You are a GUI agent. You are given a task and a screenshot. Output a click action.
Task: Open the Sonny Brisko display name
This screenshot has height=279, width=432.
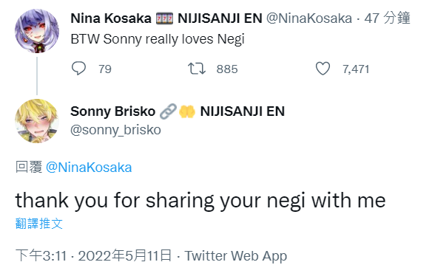112,111
